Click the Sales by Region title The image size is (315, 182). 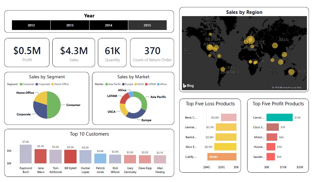[244, 12]
